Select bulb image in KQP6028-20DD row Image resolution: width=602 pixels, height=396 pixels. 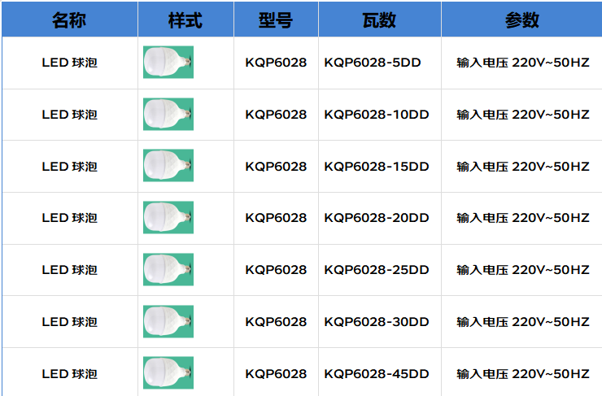tap(168, 218)
